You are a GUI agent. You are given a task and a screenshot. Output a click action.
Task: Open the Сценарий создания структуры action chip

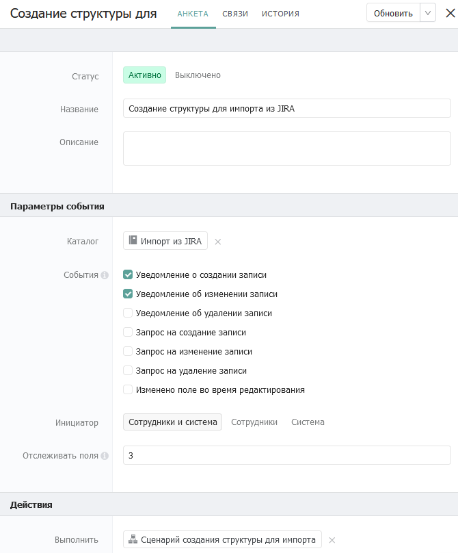click(x=222, y=539)
